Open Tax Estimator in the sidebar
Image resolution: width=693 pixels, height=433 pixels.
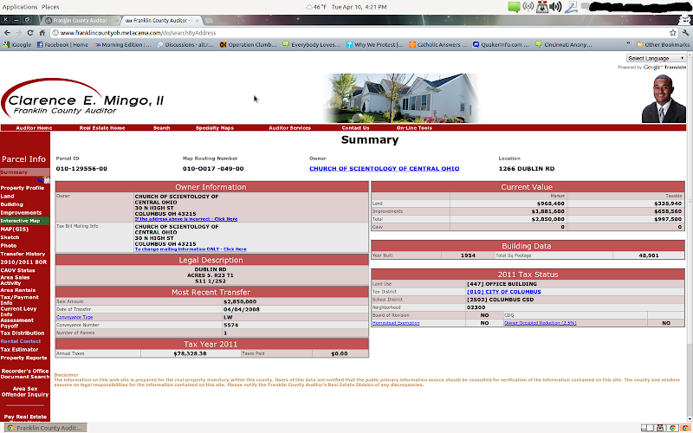coord(19,350)
